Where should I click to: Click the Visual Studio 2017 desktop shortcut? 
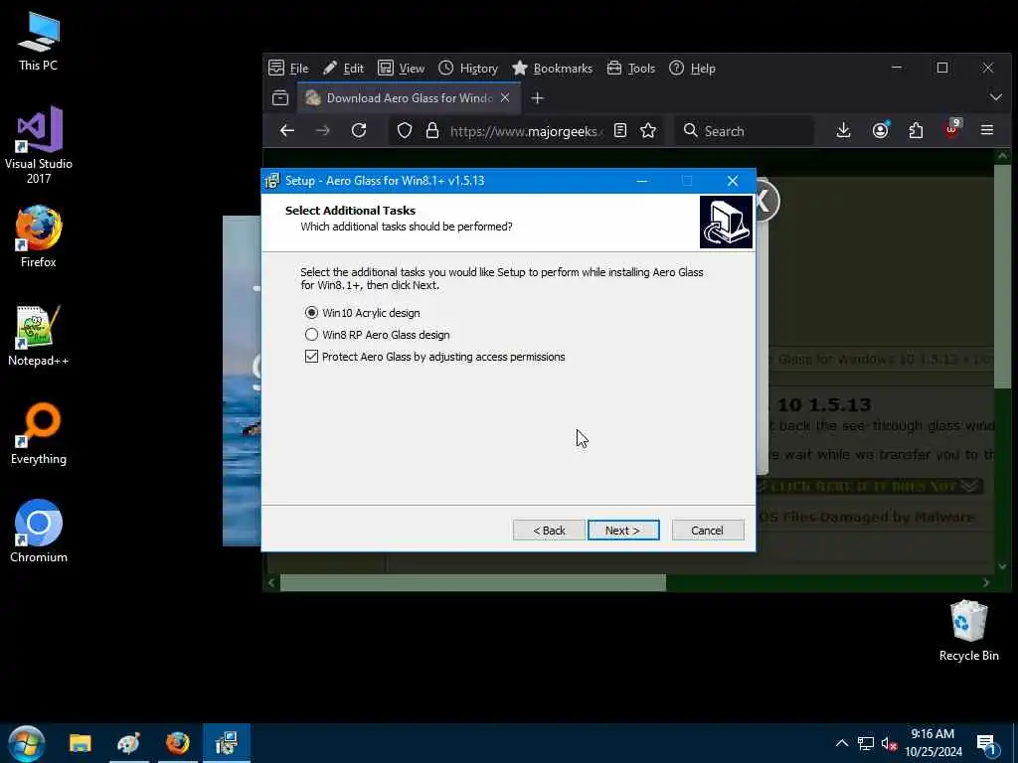[39, 145]
